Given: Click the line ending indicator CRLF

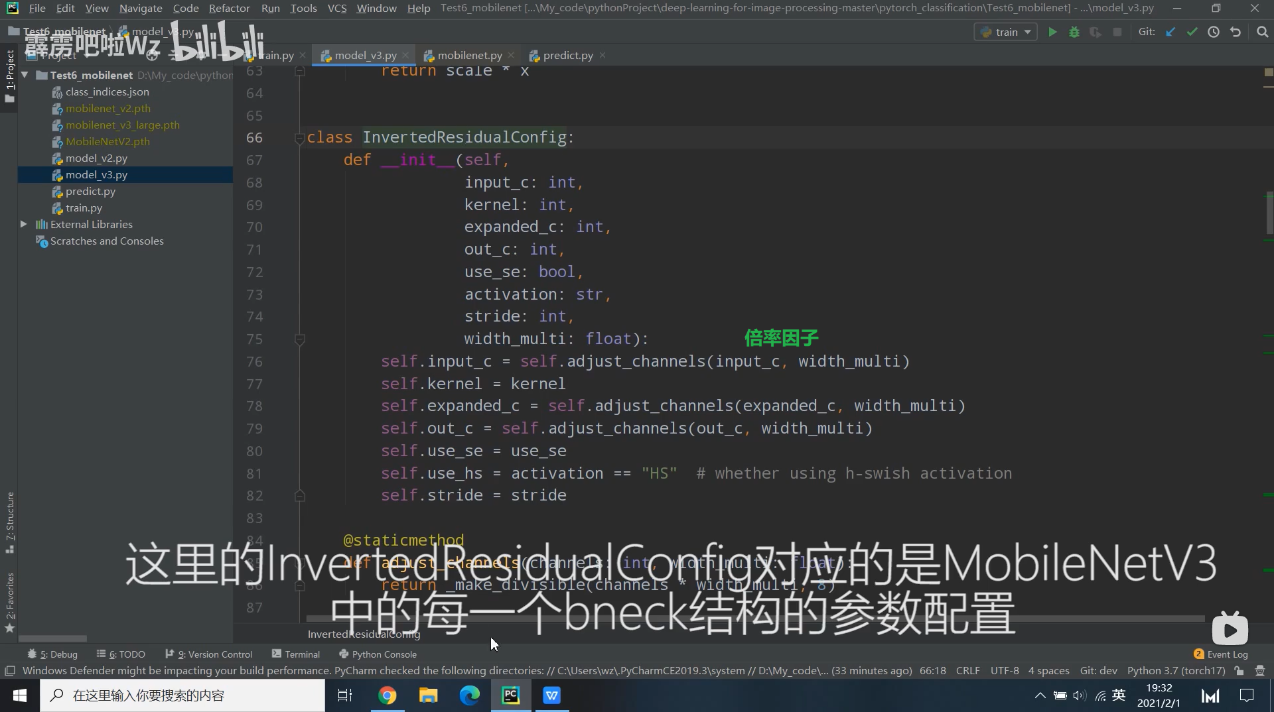Looking at the screenshot, I should (x=967, y=670).
